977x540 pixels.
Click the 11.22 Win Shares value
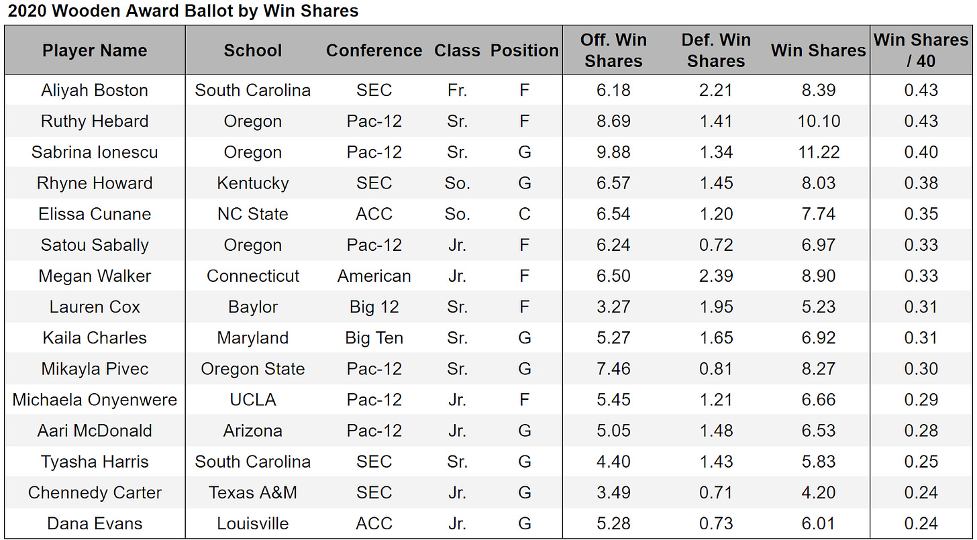[x=819, y=152]
